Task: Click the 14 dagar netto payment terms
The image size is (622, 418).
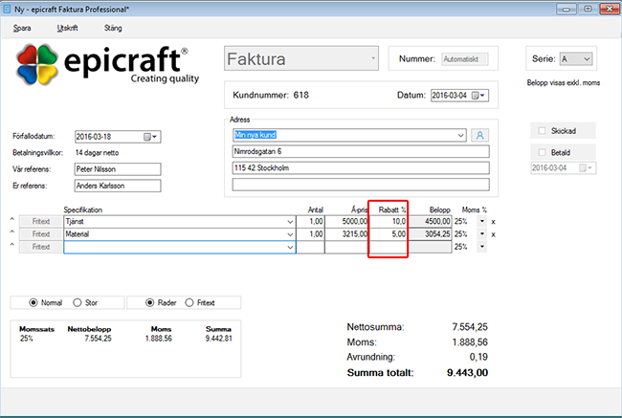Action: click(97, 153)
